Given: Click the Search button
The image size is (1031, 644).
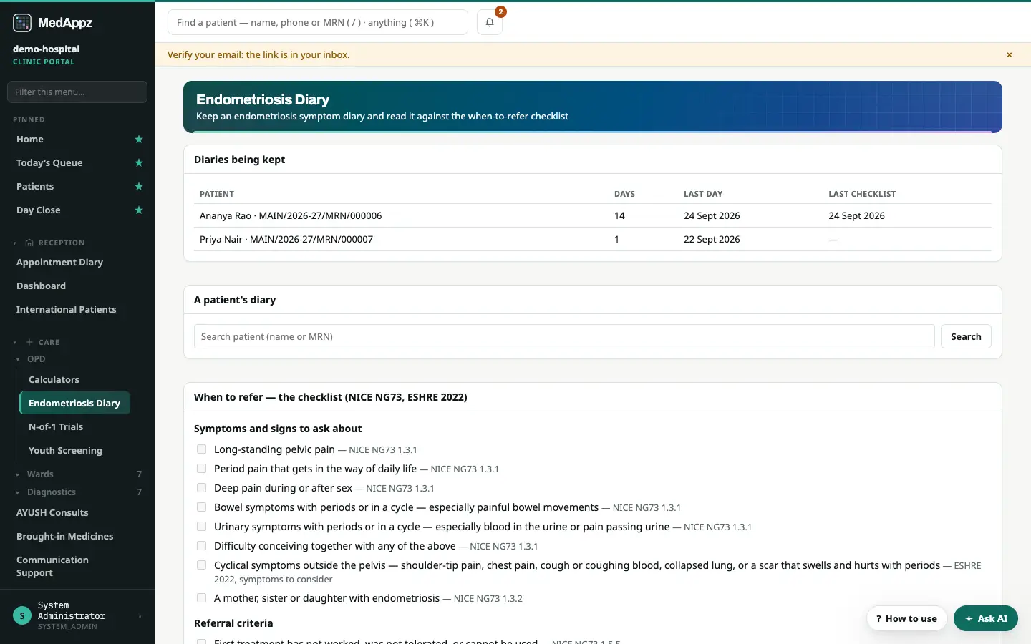Looking at the screenshot, I should 966,336.
